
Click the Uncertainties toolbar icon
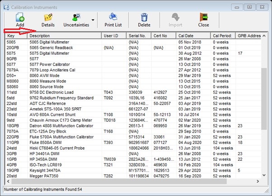click(x=76, y=17)
